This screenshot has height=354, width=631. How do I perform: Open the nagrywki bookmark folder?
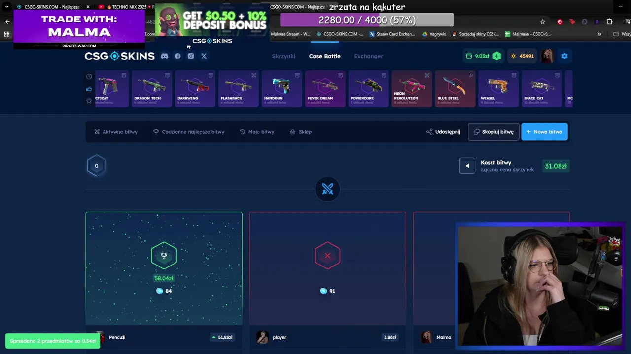tap(434, 34)
